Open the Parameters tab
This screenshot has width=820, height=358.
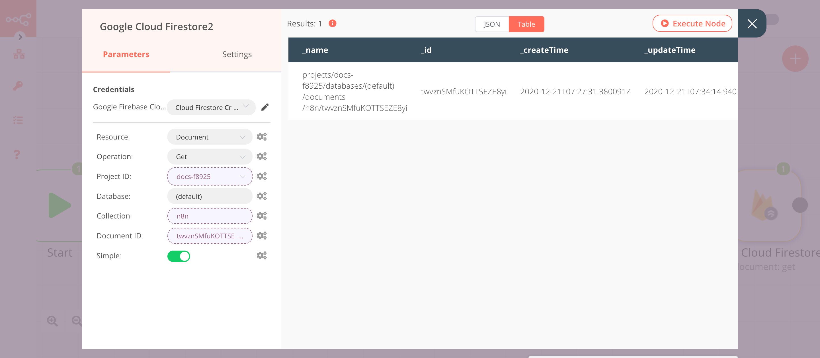point(126,54)
